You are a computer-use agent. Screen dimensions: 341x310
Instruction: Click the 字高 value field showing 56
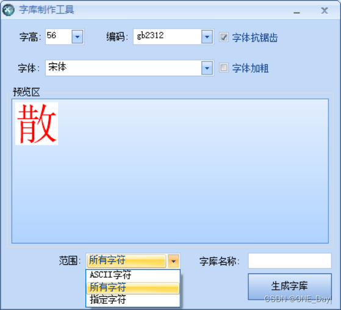click(59, 37)
